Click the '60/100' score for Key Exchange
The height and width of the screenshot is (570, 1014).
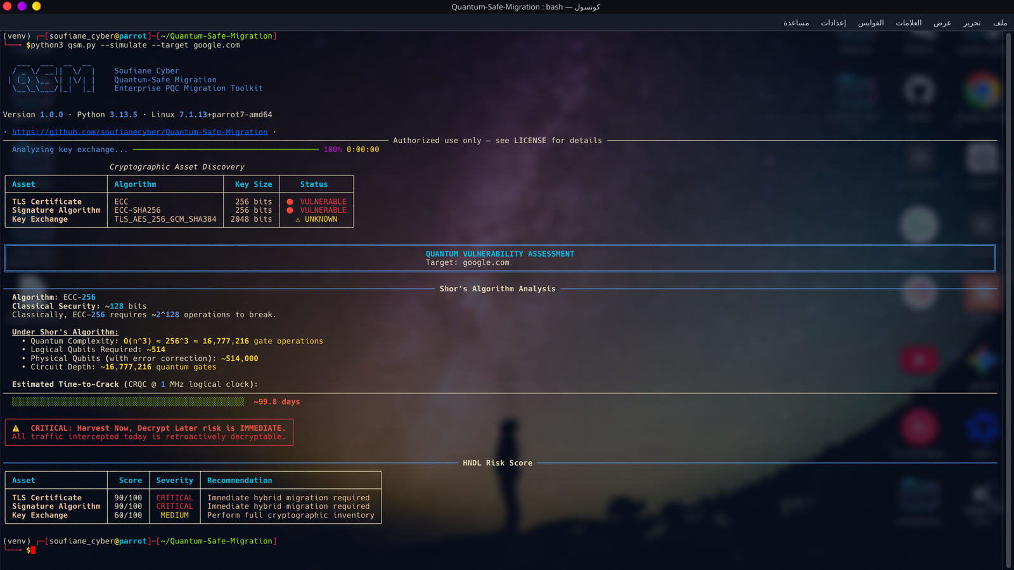tap(128, 516)
